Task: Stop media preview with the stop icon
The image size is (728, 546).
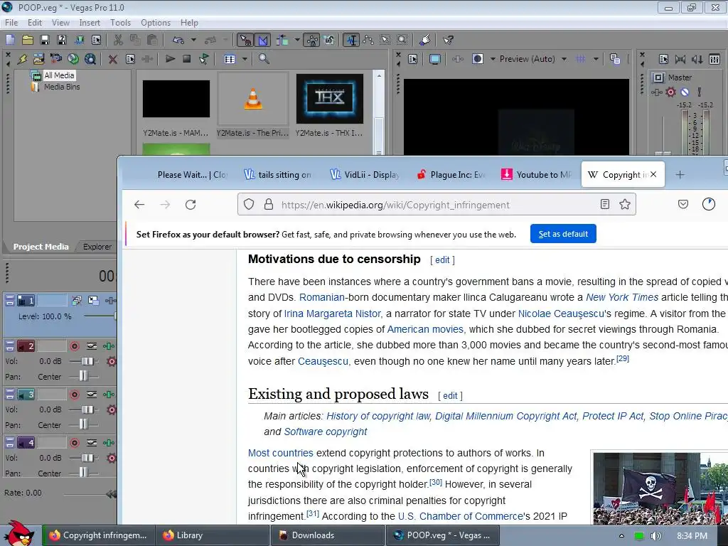Action: pos(187,59)
